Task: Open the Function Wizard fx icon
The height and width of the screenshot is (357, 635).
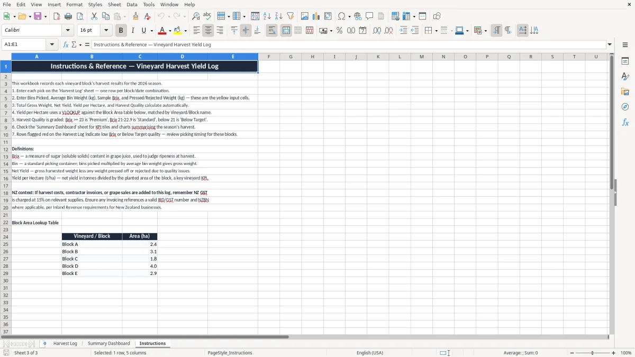Action: click(x=66, y=45)
